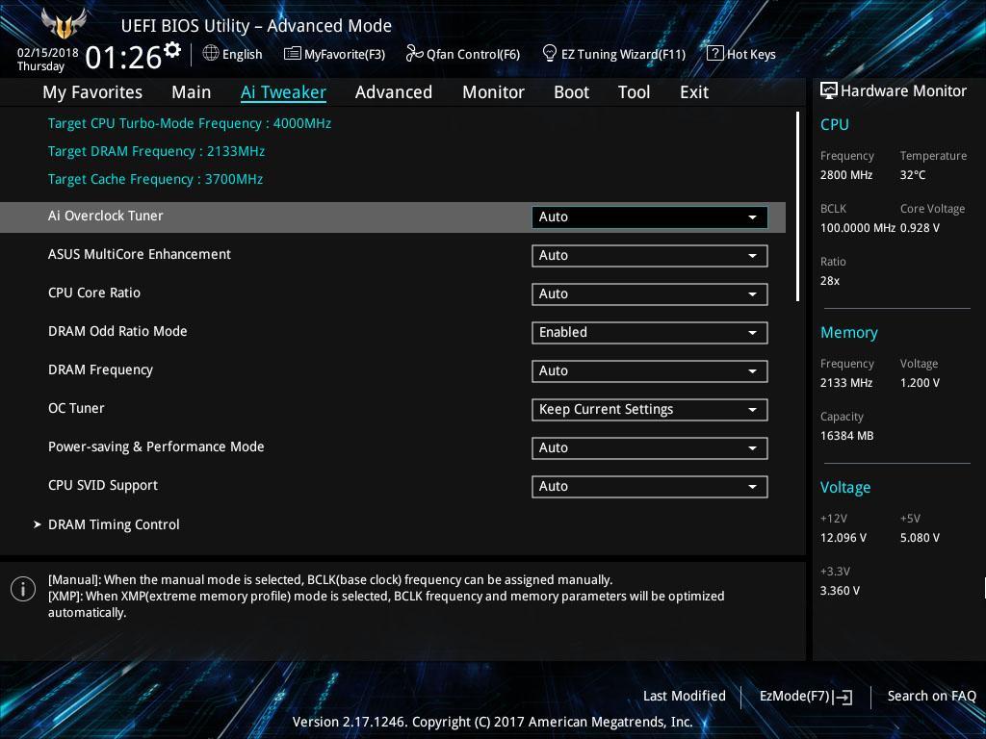Open the Ai Overclock Tuner dropdown
986x739 pixels.
coord(650,217)
